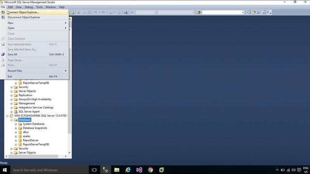
Task: Click the dbui database cylinder icon
Action: tap(20, 132)
